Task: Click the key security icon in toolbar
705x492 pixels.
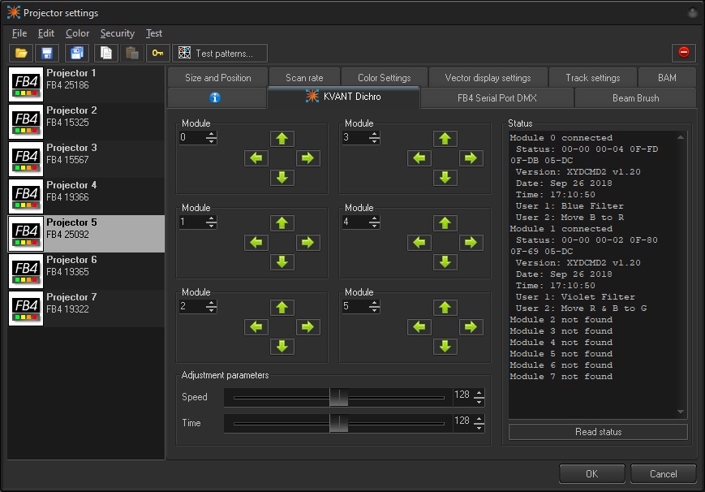Action: (157, 53)
